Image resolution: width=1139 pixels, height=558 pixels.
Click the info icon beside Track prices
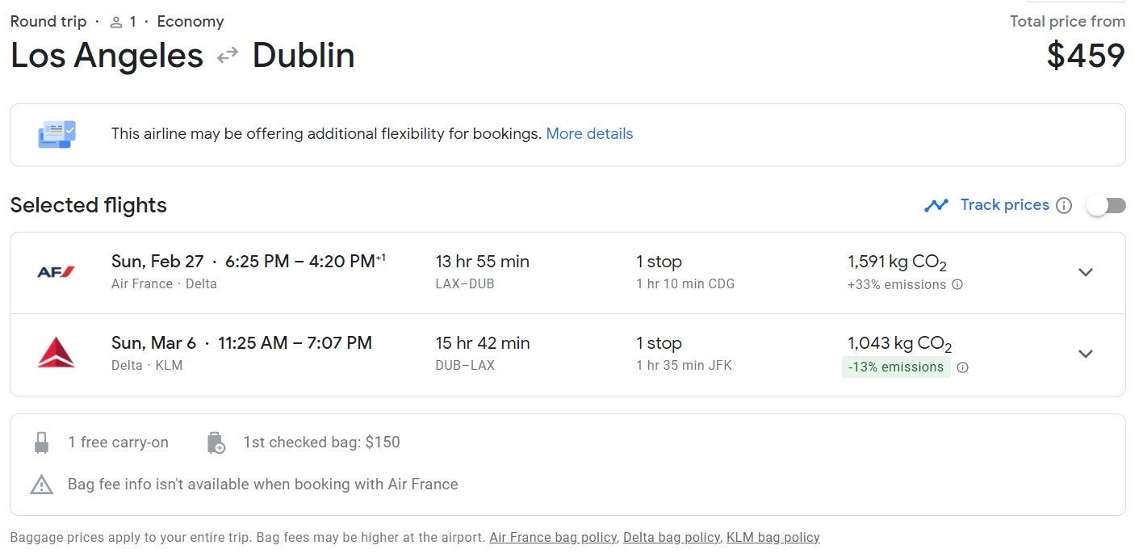(1064, 205)
